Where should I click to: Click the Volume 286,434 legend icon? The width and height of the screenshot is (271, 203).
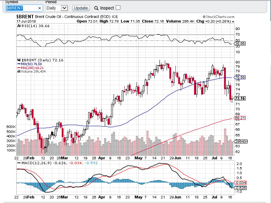click(19, 72)
